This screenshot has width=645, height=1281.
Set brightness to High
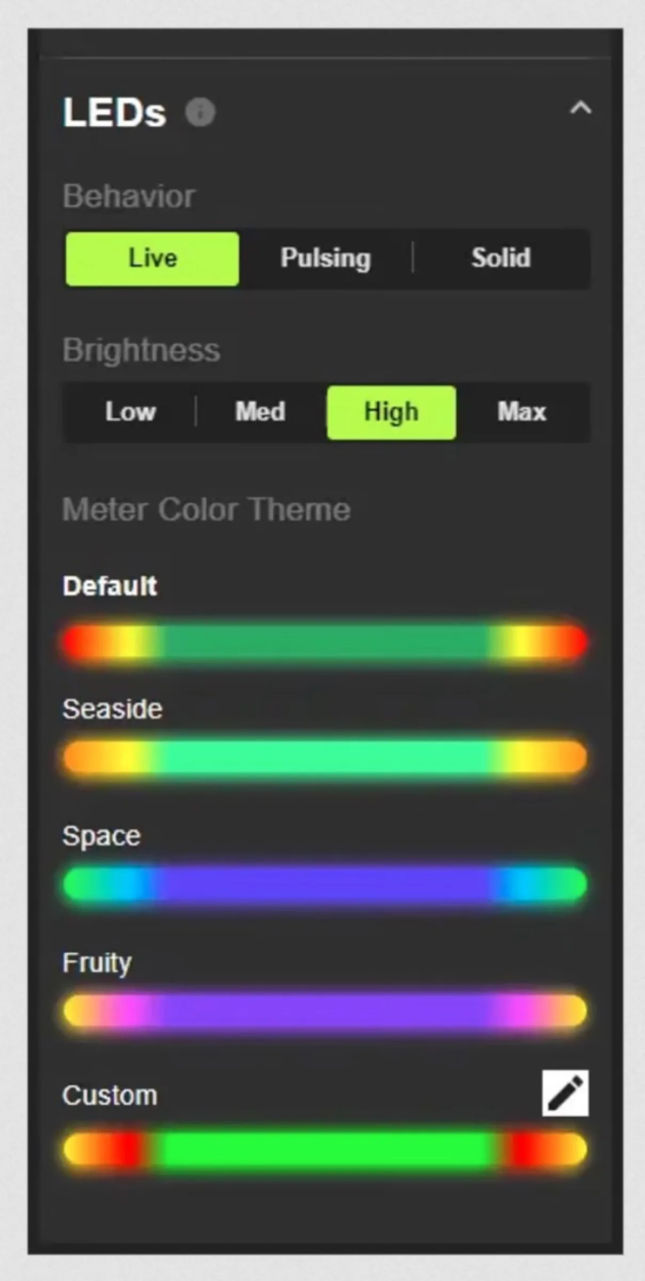pos(391,412)
